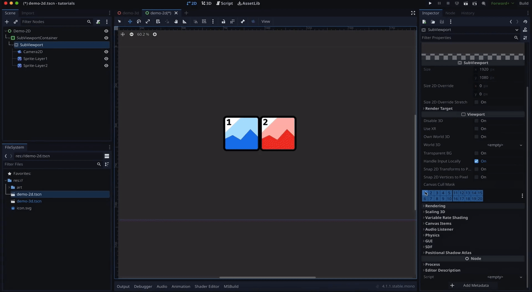The height and width of the screenshot is (292, 532).
Task: Toggle FileSystem split mode icon
Action: pyautogui.click(x=107, y=156)
